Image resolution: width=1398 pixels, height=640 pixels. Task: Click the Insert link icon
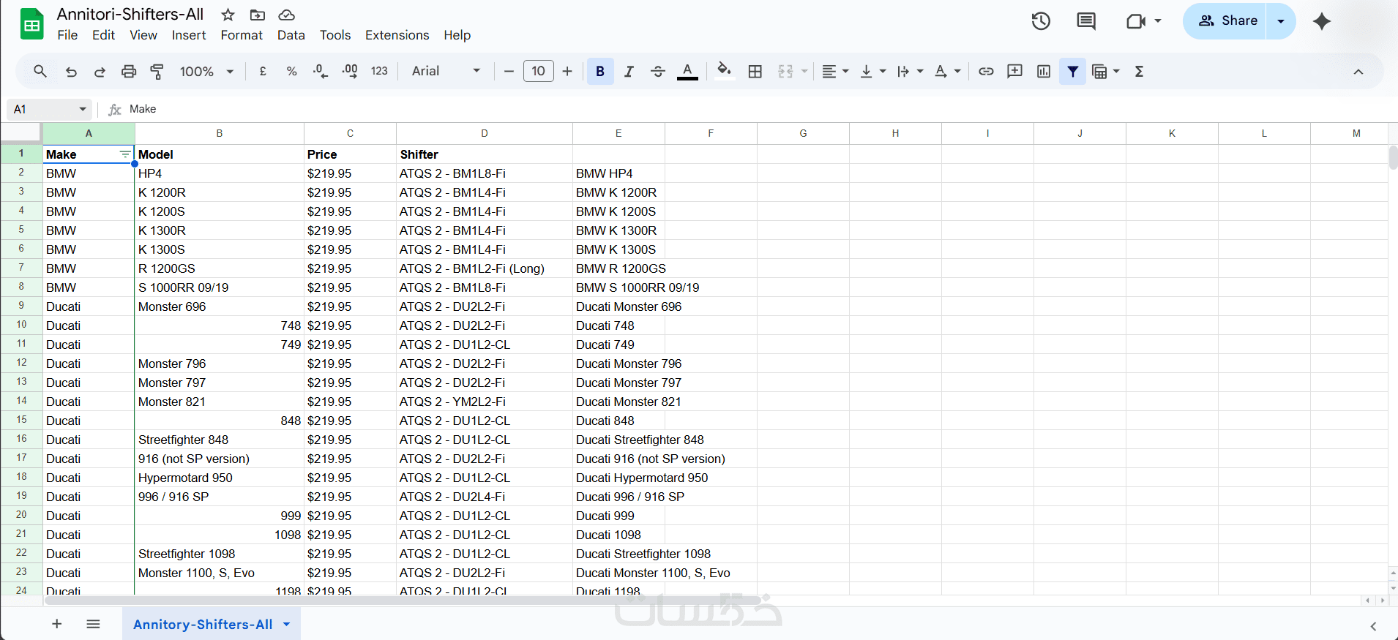[x=986, y=72]
